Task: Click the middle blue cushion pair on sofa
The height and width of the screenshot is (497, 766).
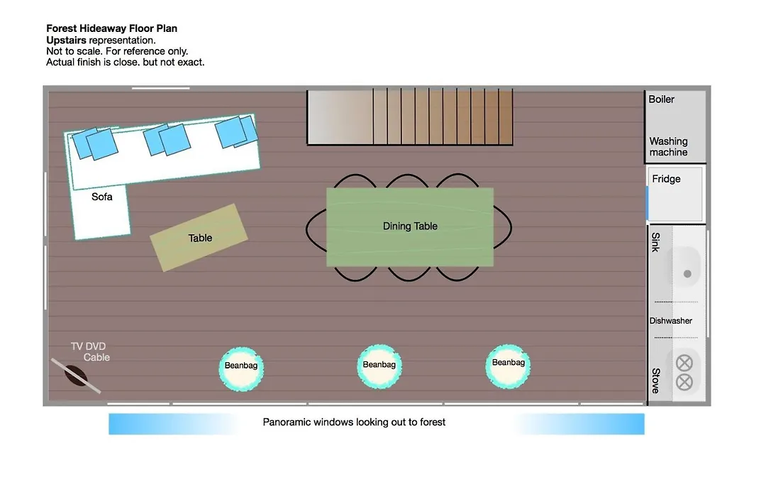Action: pyautogui.click(x=167, y=139)
